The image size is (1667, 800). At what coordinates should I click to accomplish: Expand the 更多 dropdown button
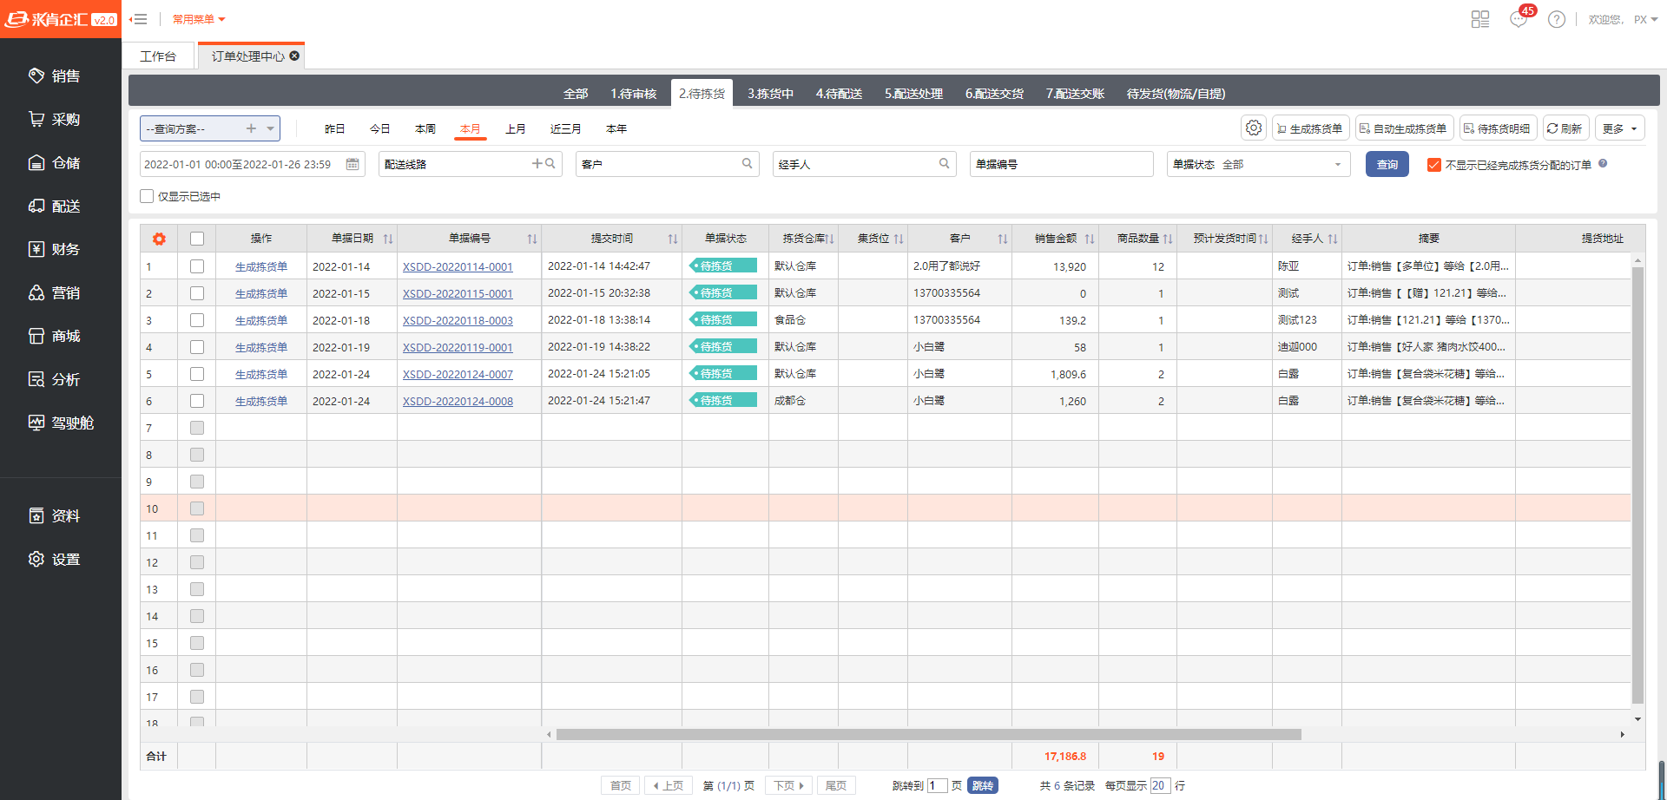tap(1619, 128)
